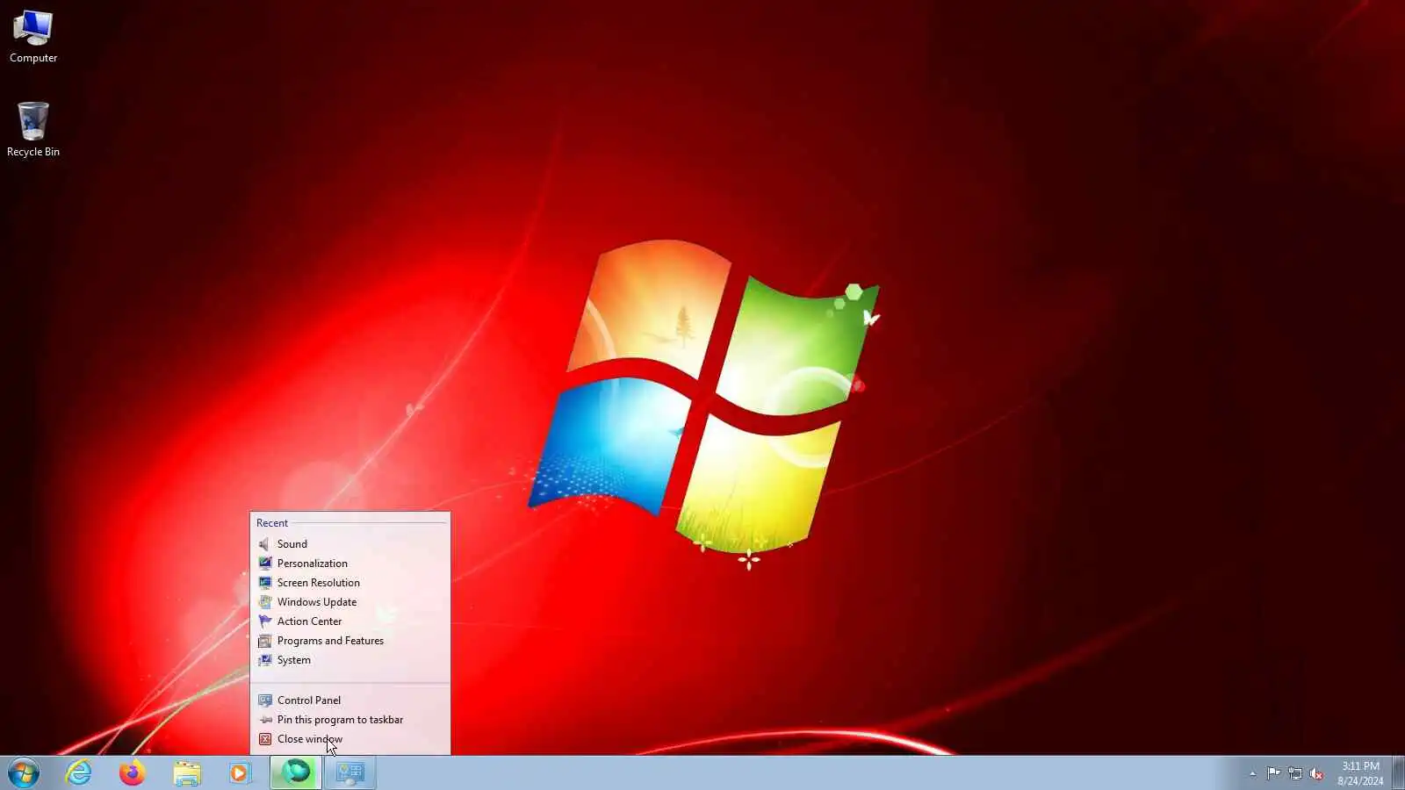Click the Control Panel taskbar button
1405x790 pixels.
350,773
